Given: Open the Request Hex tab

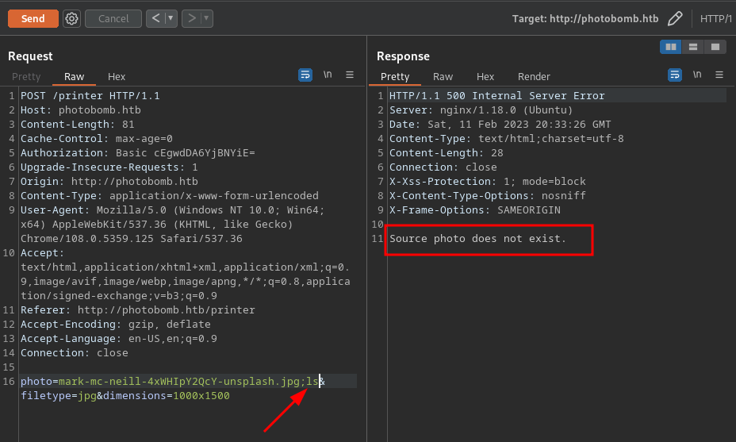Looking at the screenshot, I should point(117,76).
